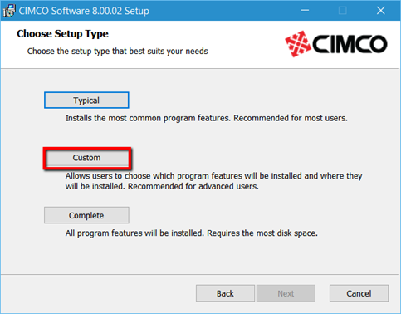Image resolution: width=401 pixels, height=314 pixels.
Task: Select the Typical setup type
Action: 86,101
